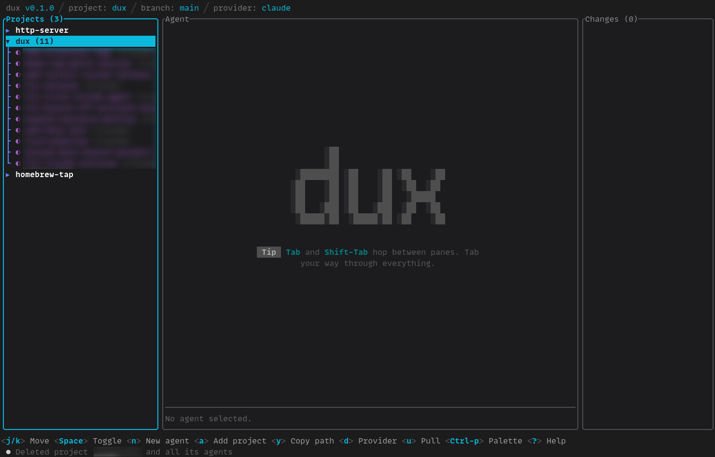This screenshot has width=715, height=457.
Task: Expand the homebrew-tap project
Action: [44, 174]
